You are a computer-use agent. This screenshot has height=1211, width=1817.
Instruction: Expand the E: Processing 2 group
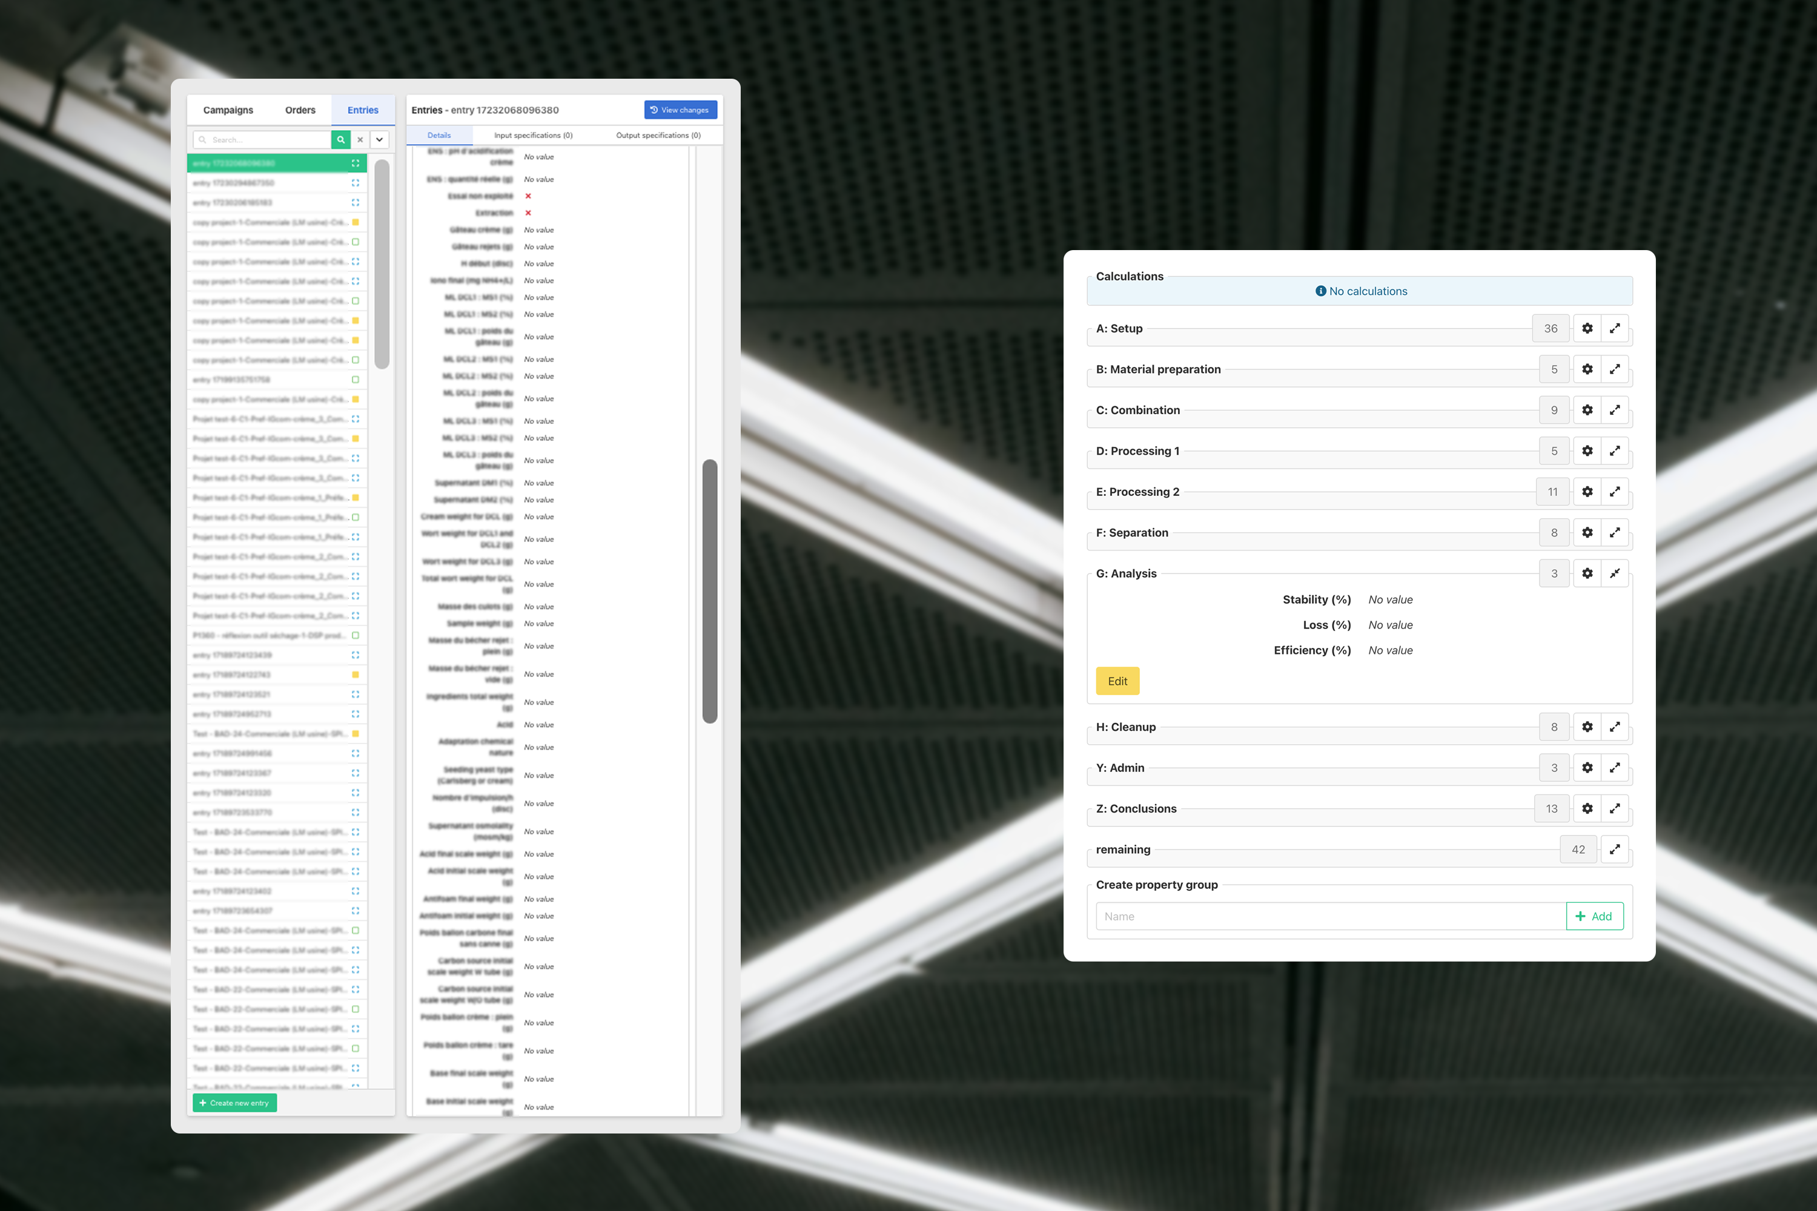[x=1615, y=492]
